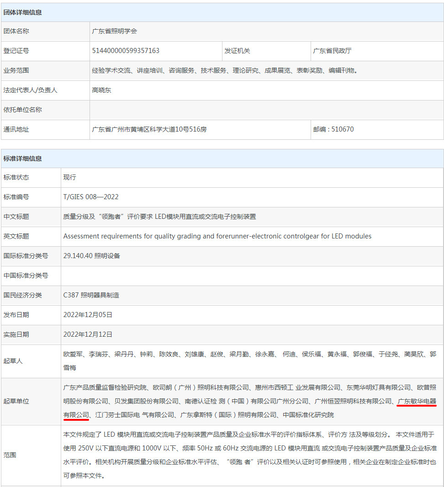Click the postal code 510670 cell
Screen dimensions: 444x487
(333, 129)
